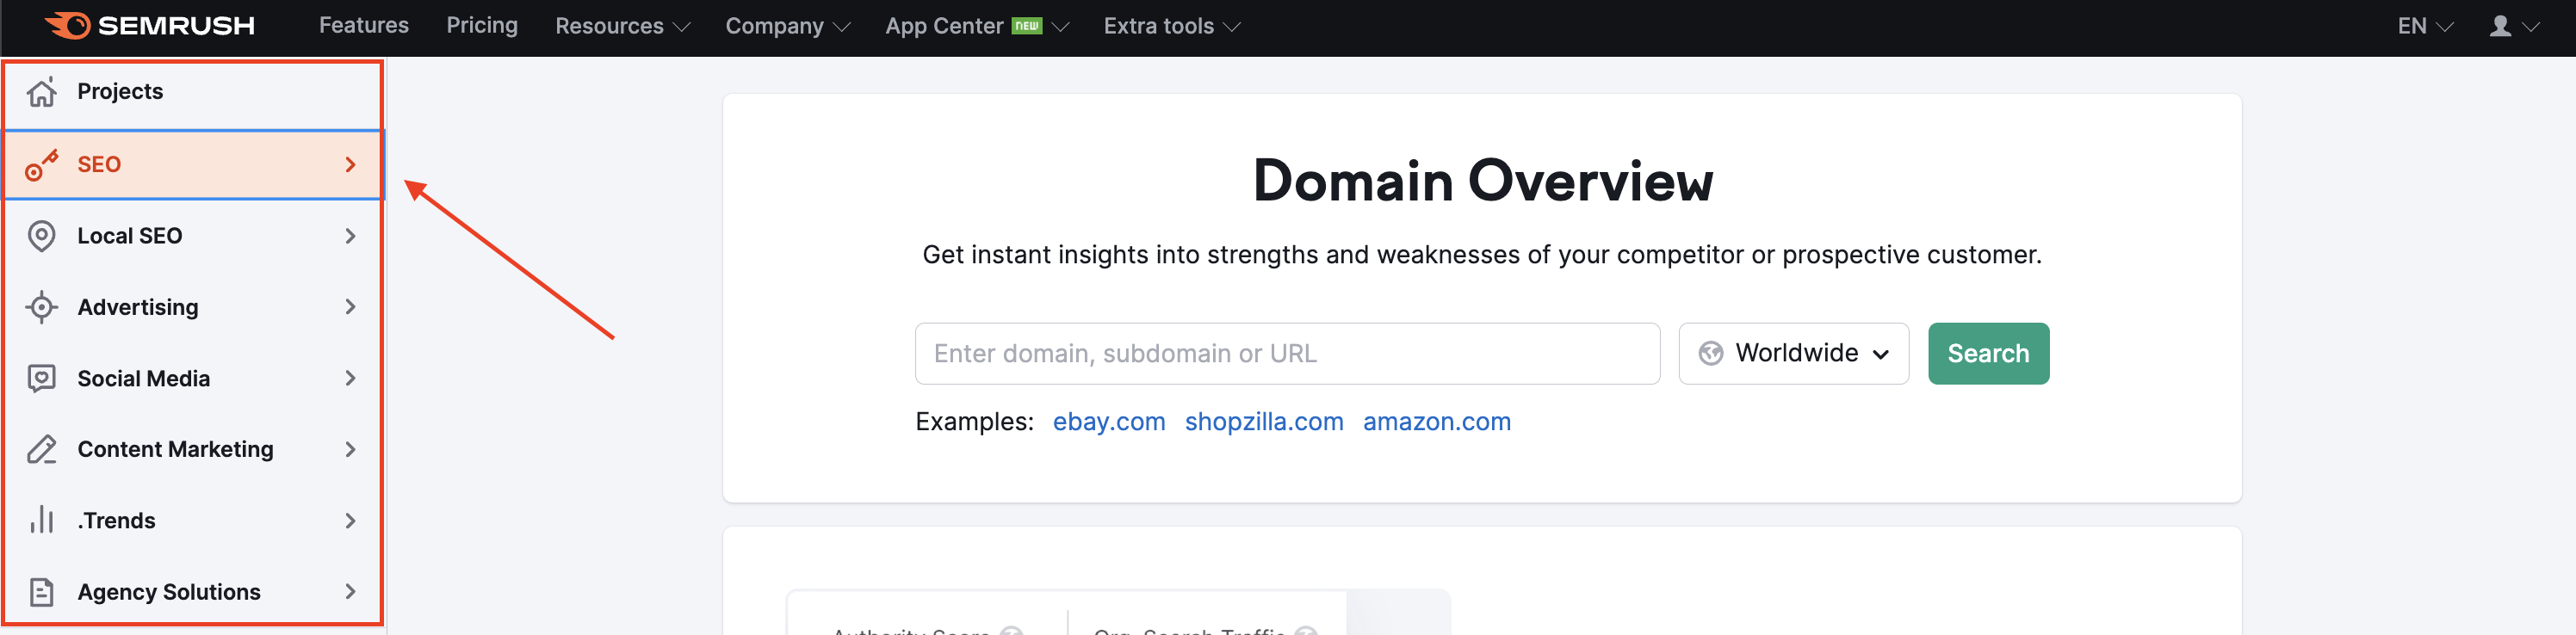Click the Content Marketing pencil icon
The image size is (2576, 635).
tap(41, 450)
